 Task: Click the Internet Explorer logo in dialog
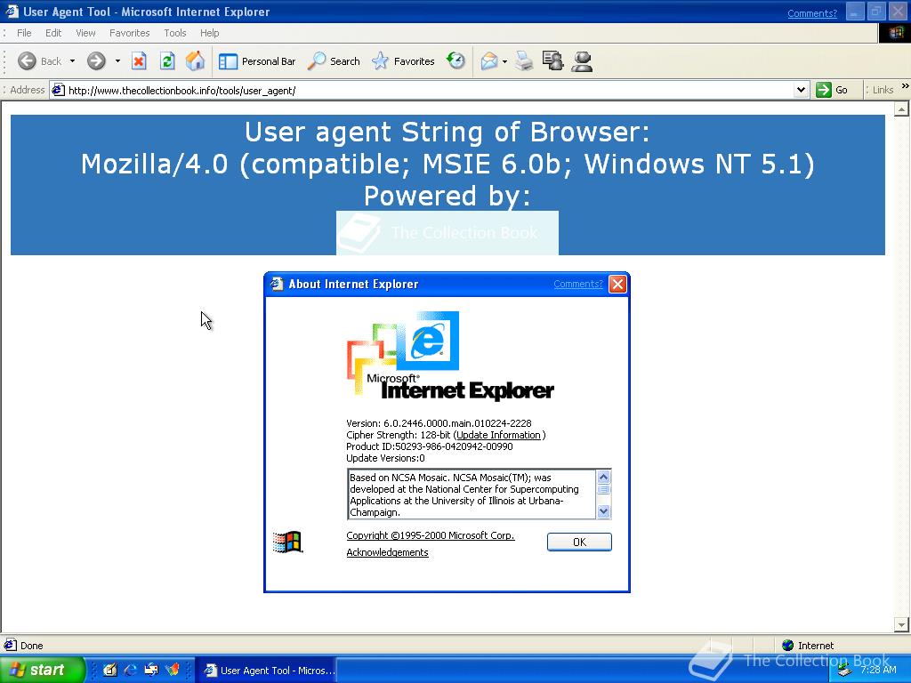(x=449, y=356)
